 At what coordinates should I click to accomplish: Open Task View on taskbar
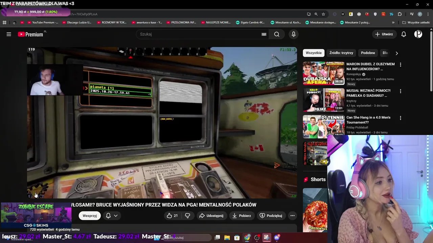[217, 238]
